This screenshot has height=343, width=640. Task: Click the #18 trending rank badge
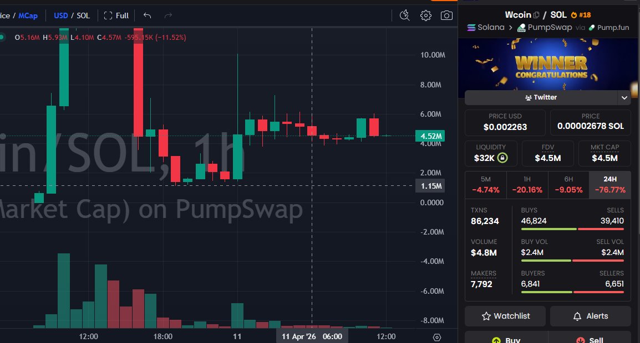[x=581, y=15]
